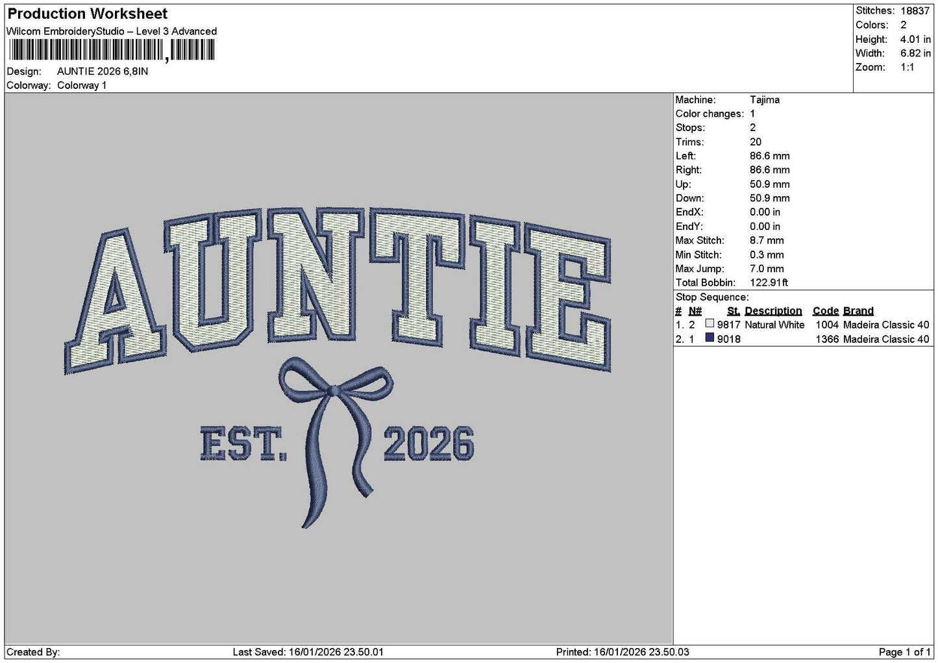Click the Trims value 20
Viewport: 938px width, 663px height.
[x=755, y=142]
